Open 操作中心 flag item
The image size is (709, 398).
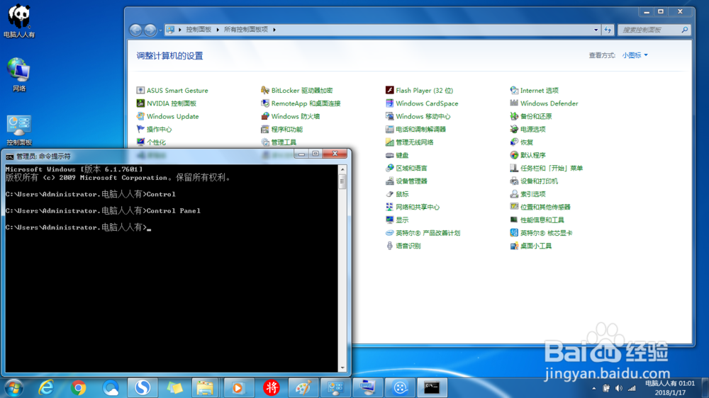coord(154,129)
